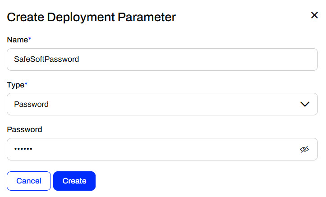Screen dimensions: 326x197
Task: Cancel creating the deployment parameter
Action: coord(29,181)
